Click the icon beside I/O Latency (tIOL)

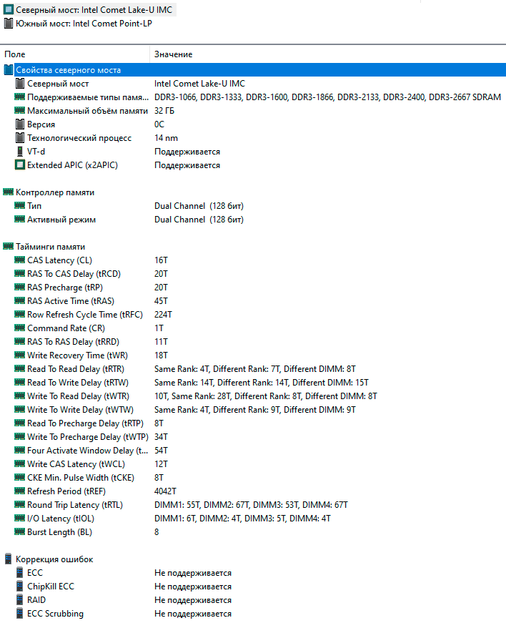(19, 518)
